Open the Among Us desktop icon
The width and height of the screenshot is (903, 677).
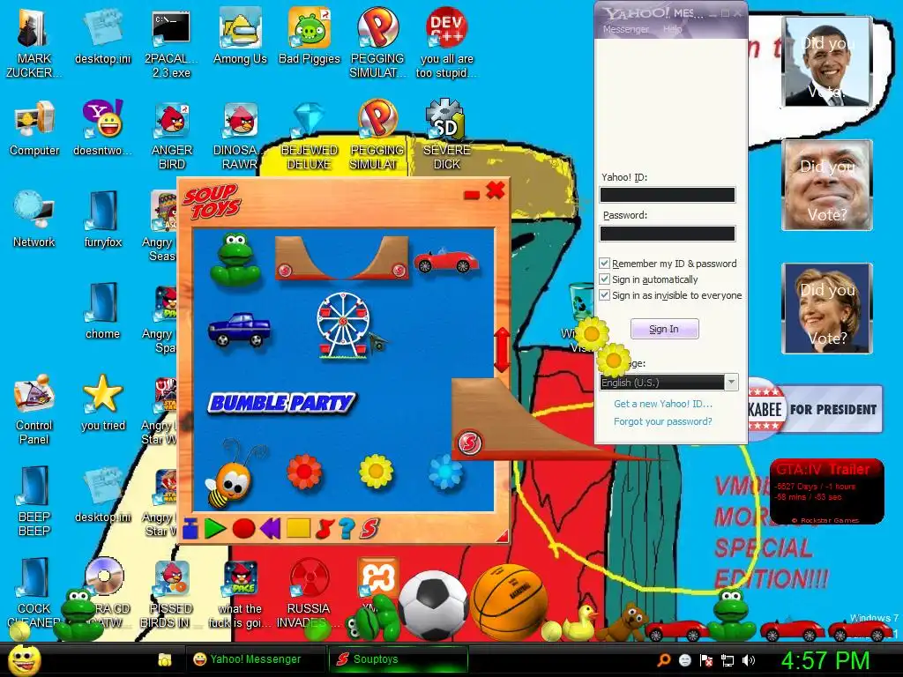(240, 37)
